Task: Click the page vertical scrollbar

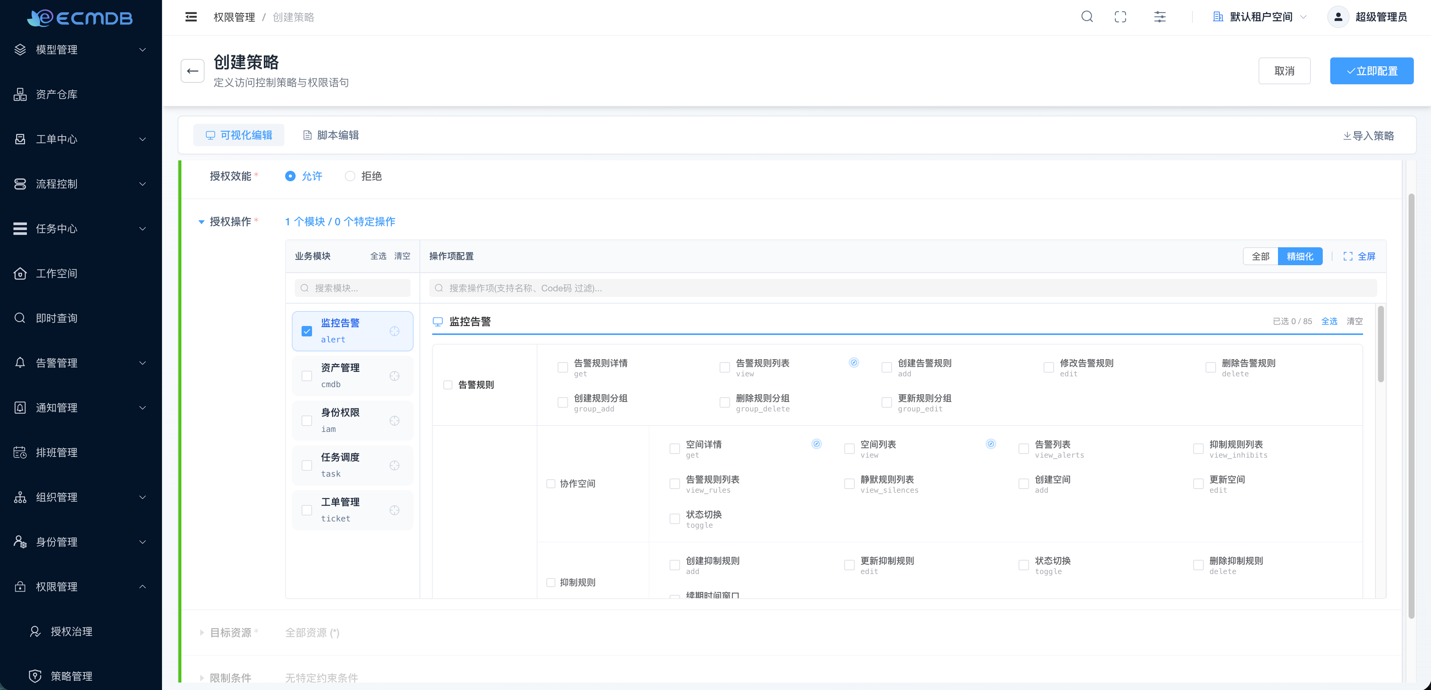Action: [1412, 406]
